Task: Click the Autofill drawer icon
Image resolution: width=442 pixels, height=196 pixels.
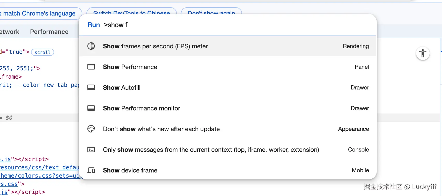Action: (x=91, y=88)
